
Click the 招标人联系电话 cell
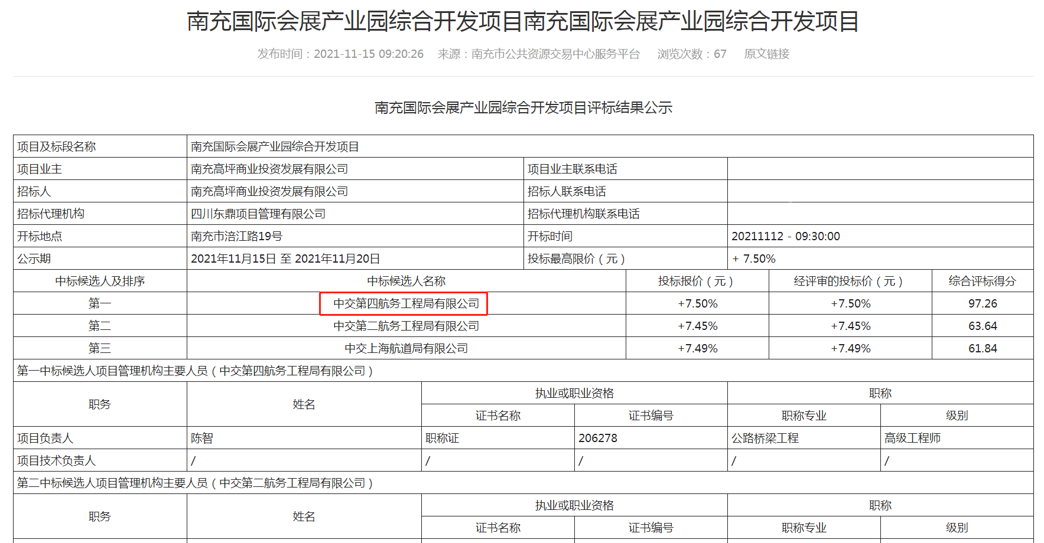[626, 191]
